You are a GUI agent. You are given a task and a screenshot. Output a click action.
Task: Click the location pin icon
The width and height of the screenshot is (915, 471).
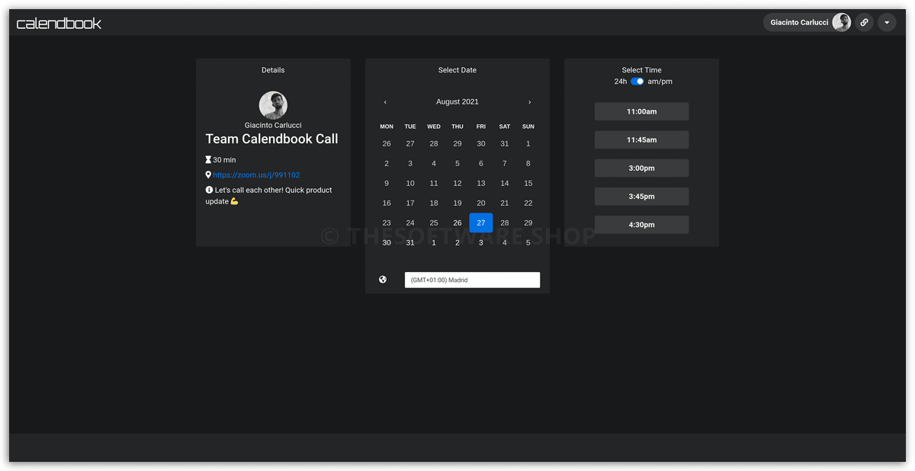(x=208, y=175)
